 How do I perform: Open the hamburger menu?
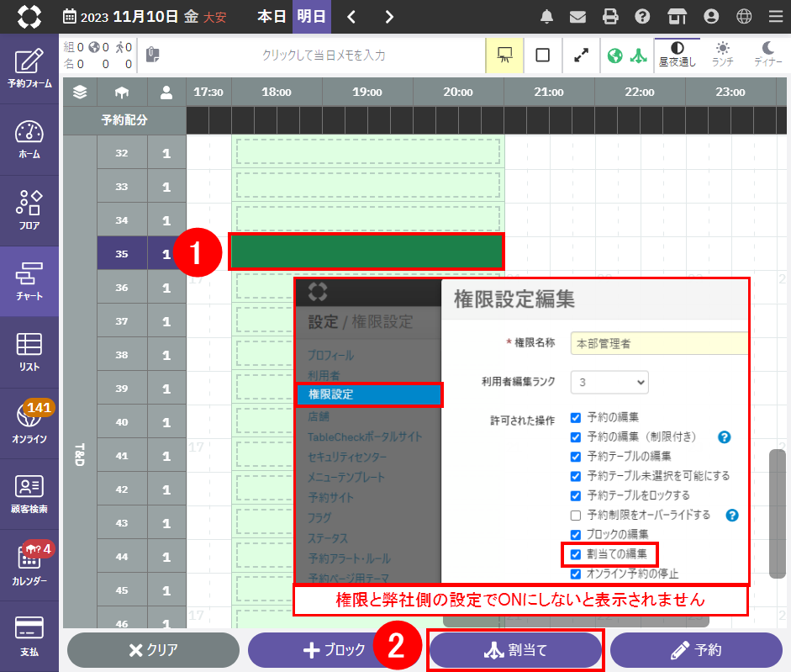pyautogui.click(x=776, y=17)
